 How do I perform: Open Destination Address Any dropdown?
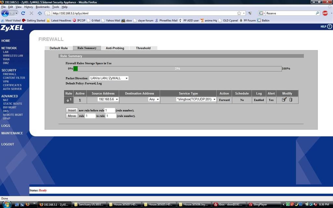(154, 99)
